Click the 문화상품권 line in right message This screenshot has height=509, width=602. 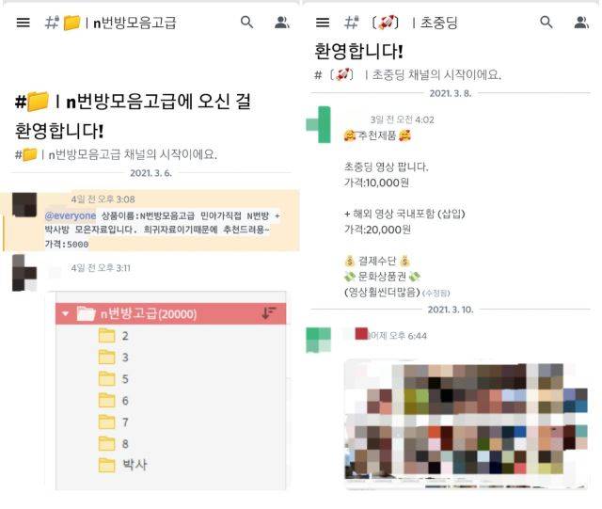(x=382, y=277)
